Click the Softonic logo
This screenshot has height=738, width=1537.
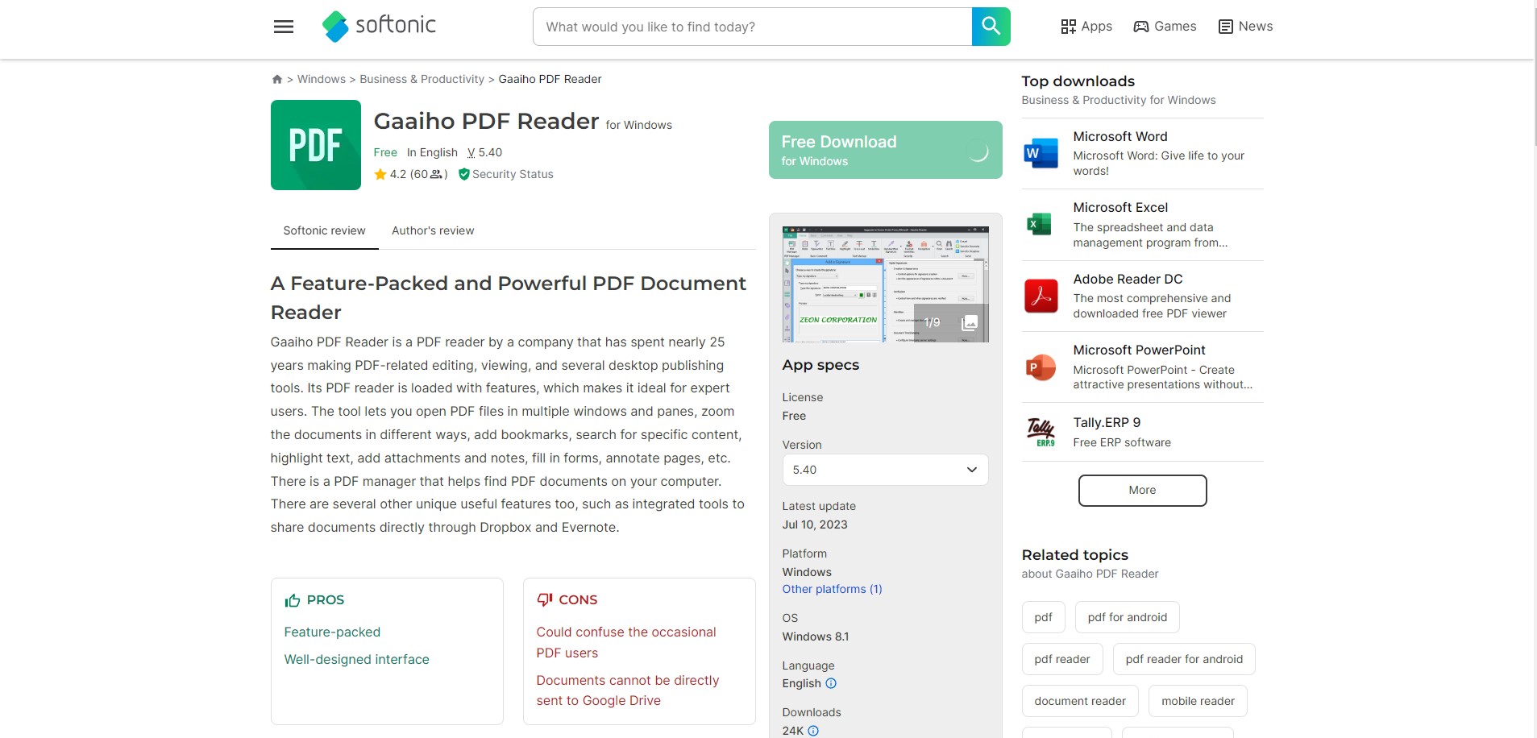tap(379, 26)
